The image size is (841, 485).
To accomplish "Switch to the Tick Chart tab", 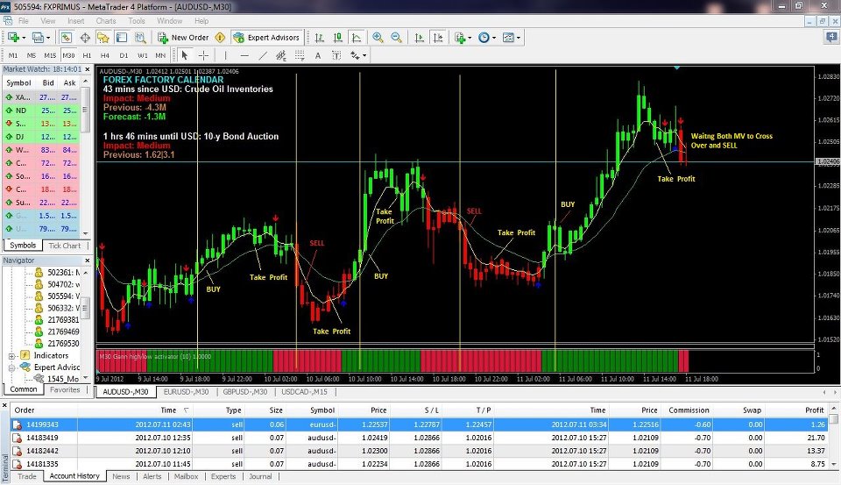I will [64, 246].
